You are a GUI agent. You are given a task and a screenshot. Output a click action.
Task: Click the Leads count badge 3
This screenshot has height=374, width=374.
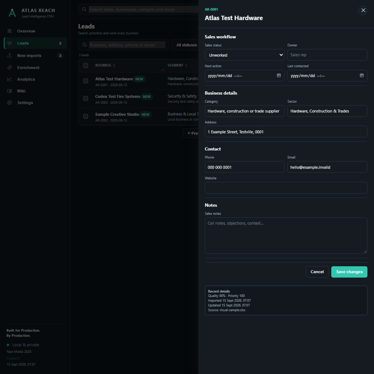(x=60, y=43)
